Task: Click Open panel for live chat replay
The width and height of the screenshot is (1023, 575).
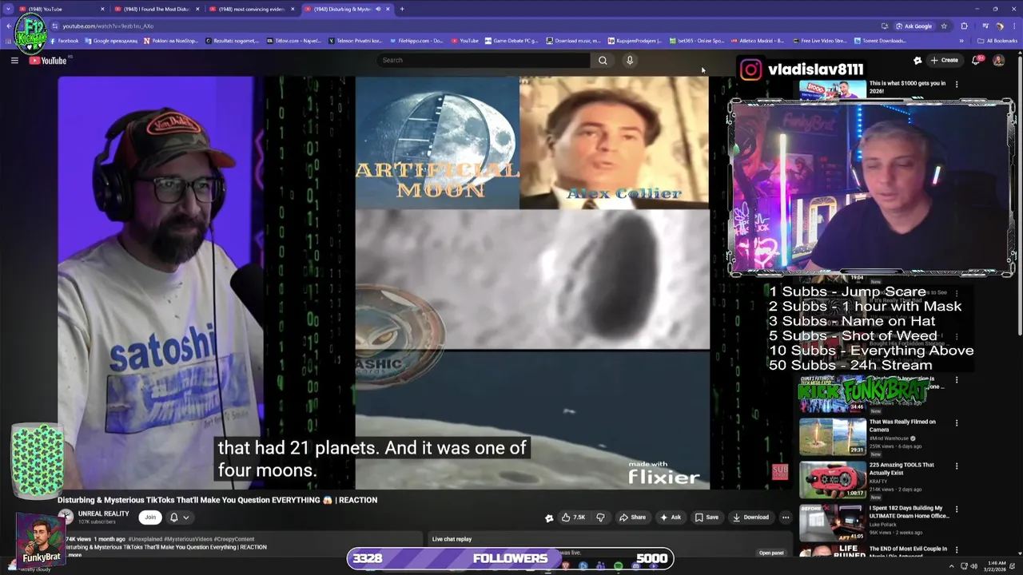Action: click(771, 553)
